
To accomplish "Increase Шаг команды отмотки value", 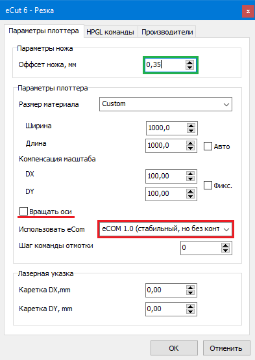I will point(225,245).
